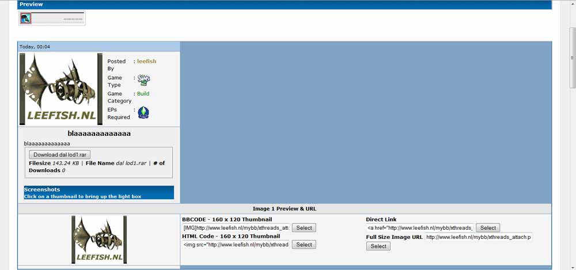Click the Game Type Sims icon
Screen dimensions: 576x270
(143, 80)
